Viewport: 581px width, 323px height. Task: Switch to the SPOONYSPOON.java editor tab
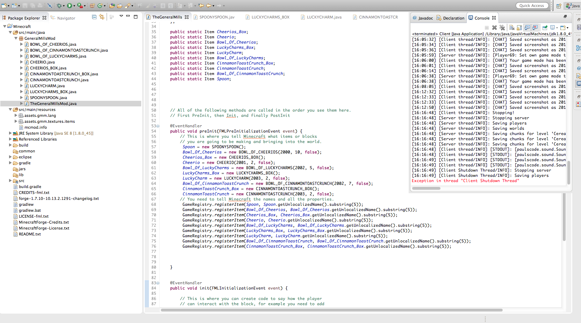217,17
